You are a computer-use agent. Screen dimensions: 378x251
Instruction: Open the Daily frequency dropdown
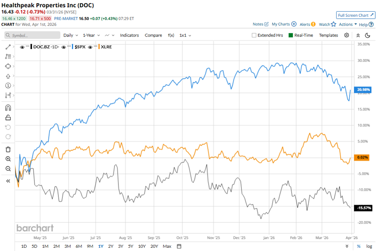pyautogui.click(x=71, y=35)
